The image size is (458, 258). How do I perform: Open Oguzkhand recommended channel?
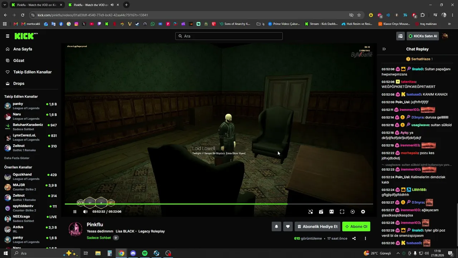(x=30, y=176)
